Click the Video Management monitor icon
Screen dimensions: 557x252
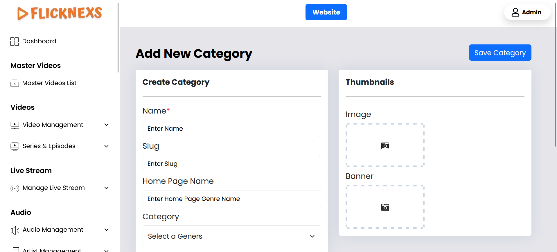coord(15,125)
